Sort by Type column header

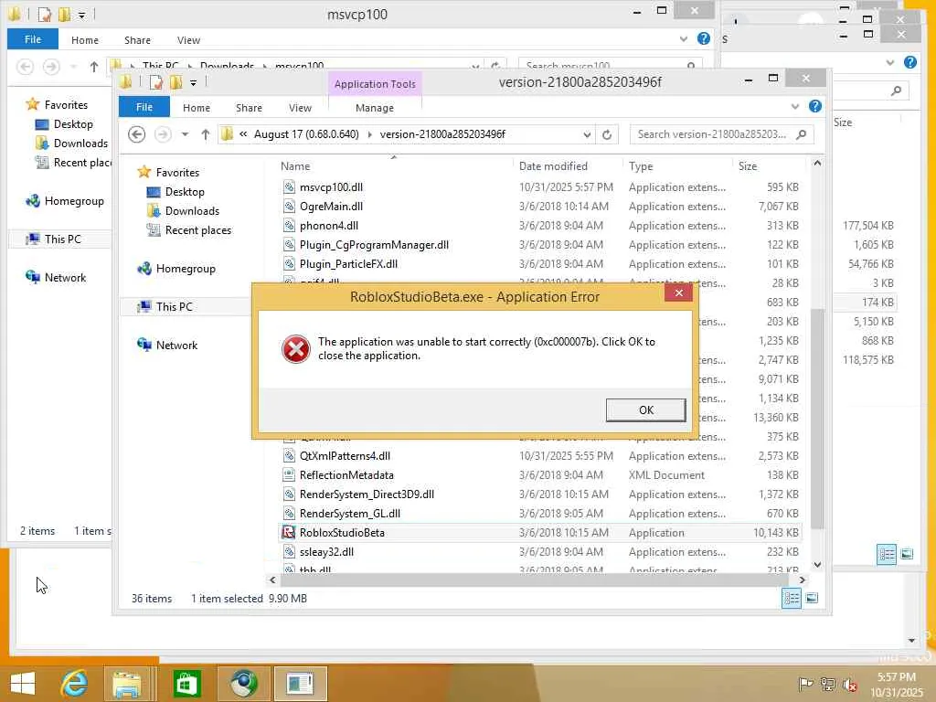(641, 166)
